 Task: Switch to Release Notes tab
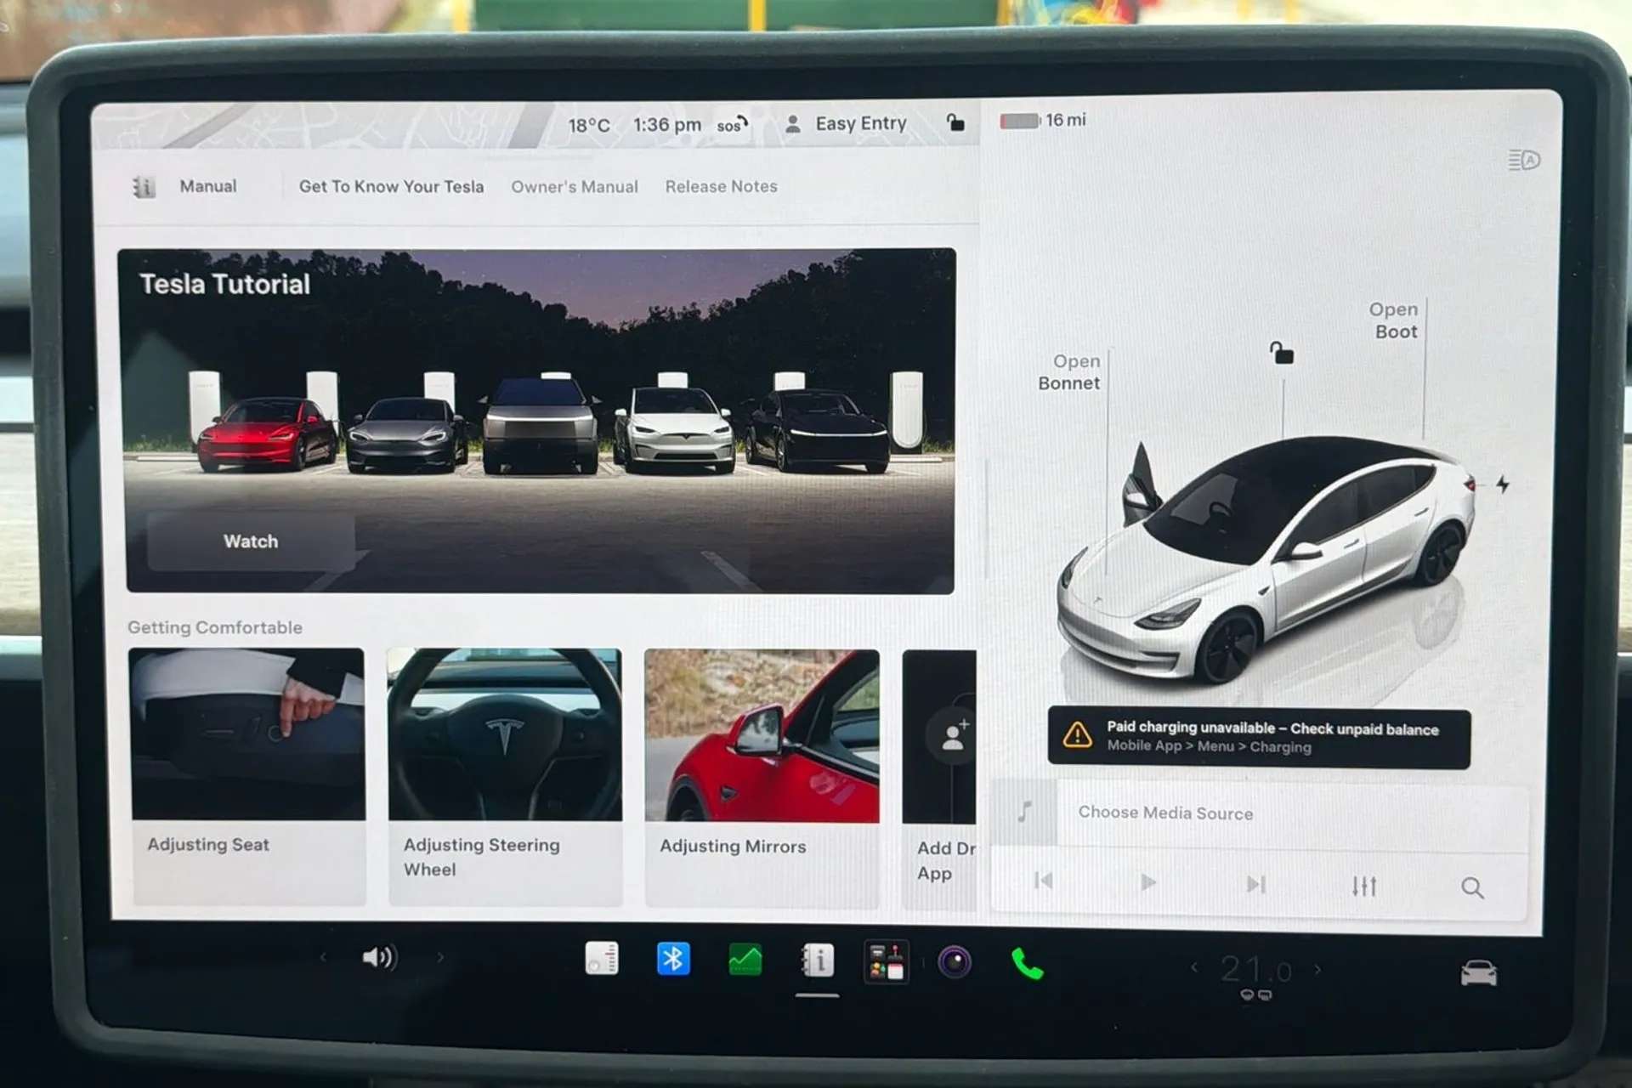pos(721,186)
